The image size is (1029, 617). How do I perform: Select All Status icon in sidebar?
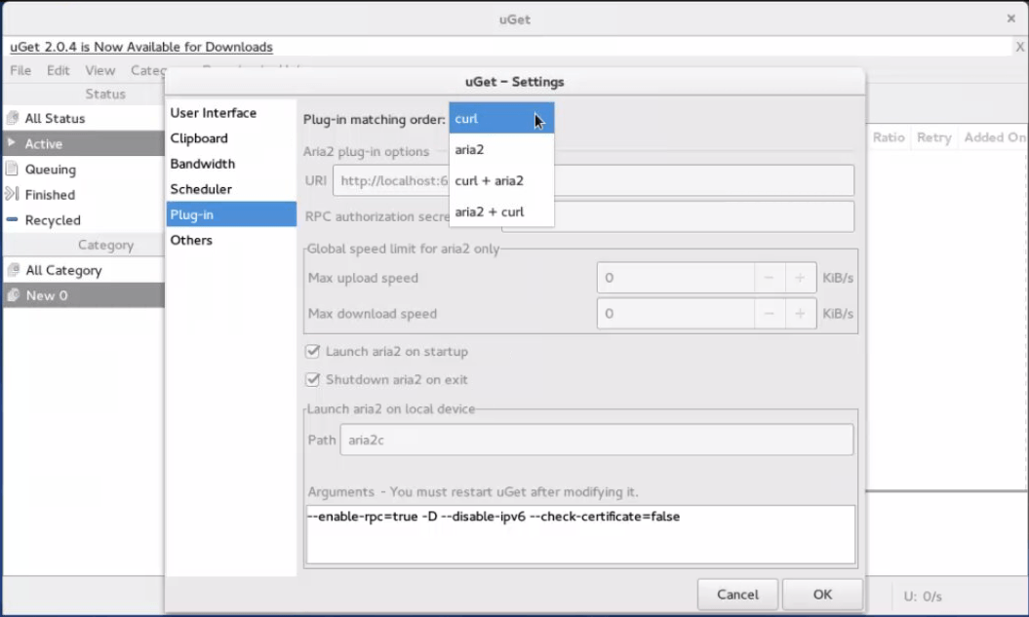tap(13, 119)
